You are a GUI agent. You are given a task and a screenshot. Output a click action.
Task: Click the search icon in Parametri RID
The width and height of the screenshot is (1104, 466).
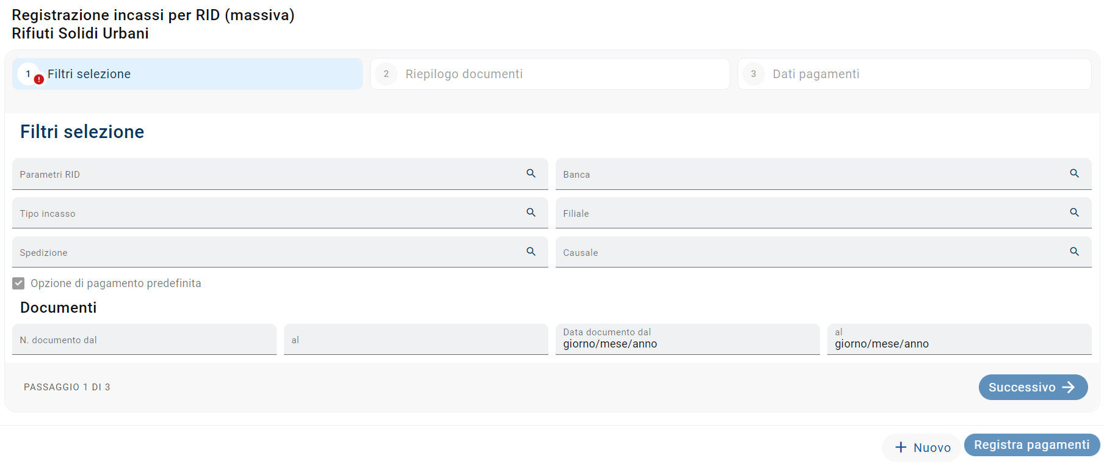531,173
